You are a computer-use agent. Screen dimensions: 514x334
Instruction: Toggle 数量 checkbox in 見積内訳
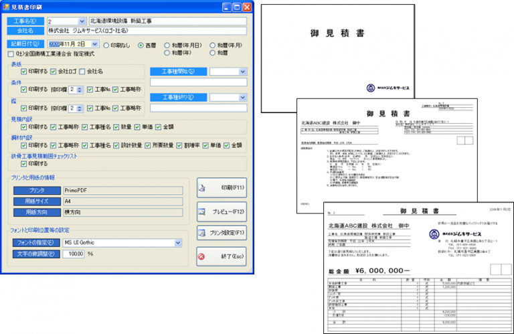(116, 127)
